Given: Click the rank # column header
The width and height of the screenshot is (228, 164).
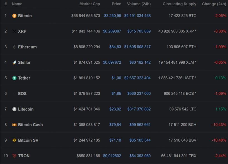Looking at the screenshot, I should (x=6, y=4).
